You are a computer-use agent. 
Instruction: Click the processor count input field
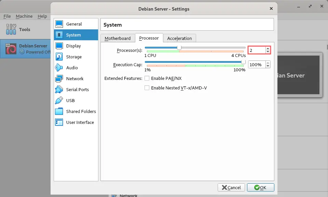[257, 50]
